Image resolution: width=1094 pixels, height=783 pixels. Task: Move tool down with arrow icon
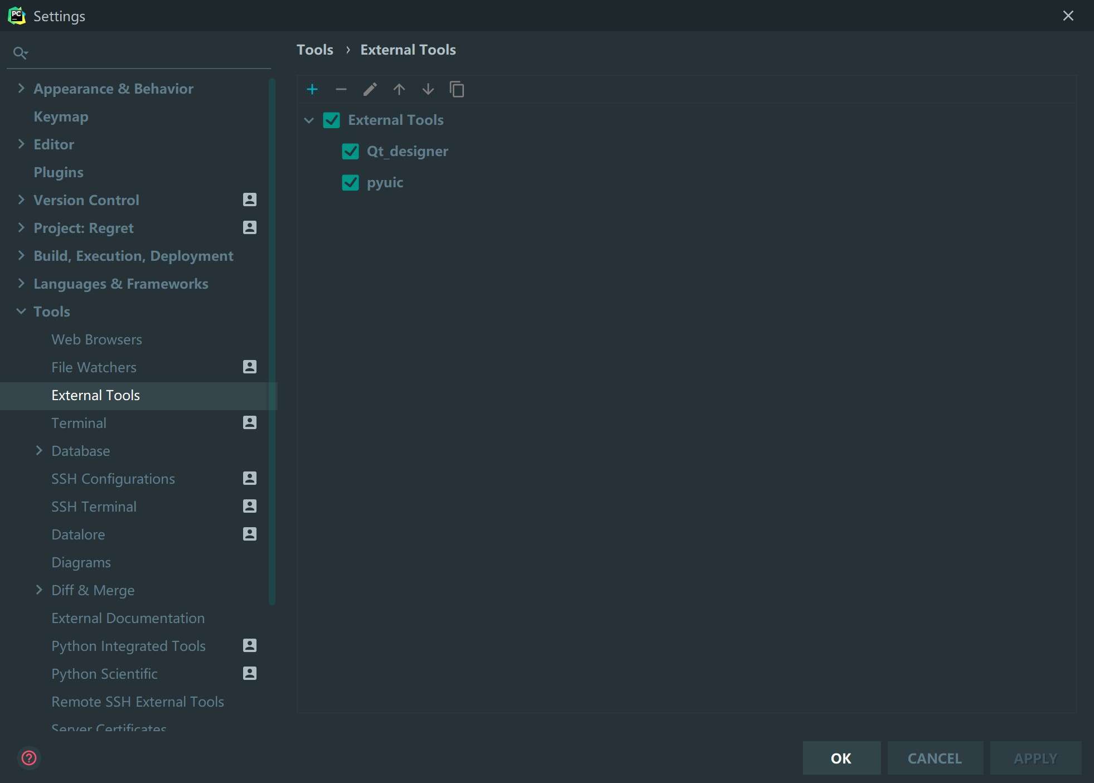tap(428, 89)
